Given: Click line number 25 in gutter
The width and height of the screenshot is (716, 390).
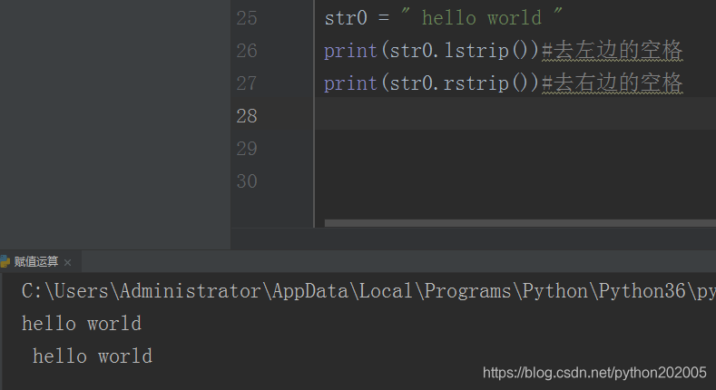Looking at the screenshot, I should click(x=247, y=18).
